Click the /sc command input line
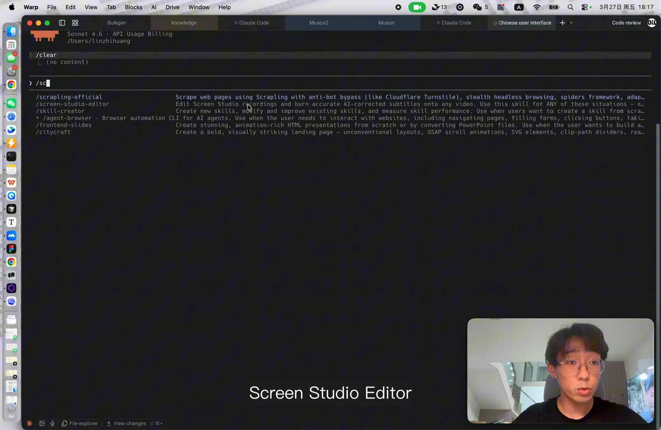The image size is (661, 430). pos(340,83)
